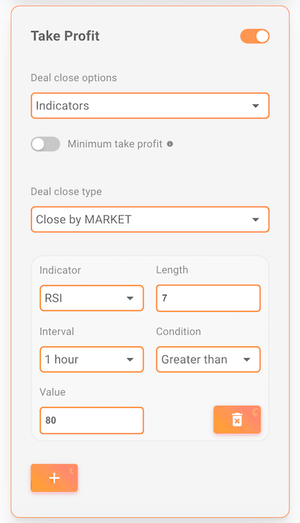Viewport: 300px width, 523px height.
Task: Add another indicator with the plus button
Action: click(54, 478)
